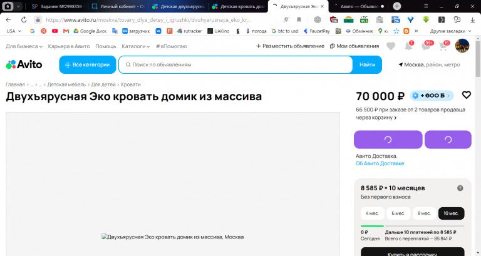Switch to the Детская двухъярусная tab
The width and height of the screenshot is (481, 256).
click(178, 6)
